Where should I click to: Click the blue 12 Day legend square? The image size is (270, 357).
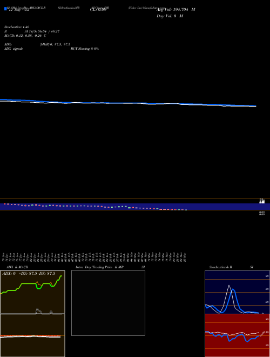[x=5, y=9]
